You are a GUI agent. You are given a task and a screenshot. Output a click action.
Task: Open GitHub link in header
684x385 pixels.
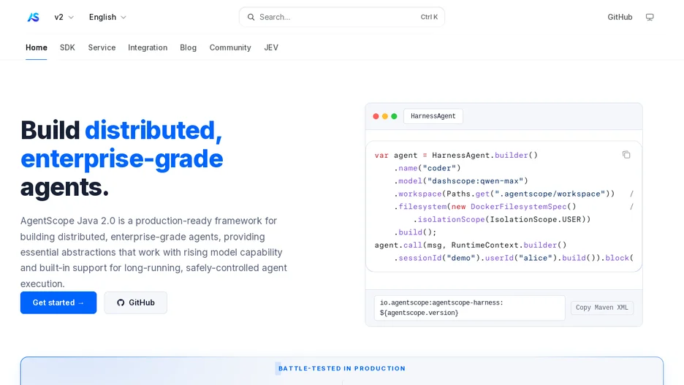point(620,17)
